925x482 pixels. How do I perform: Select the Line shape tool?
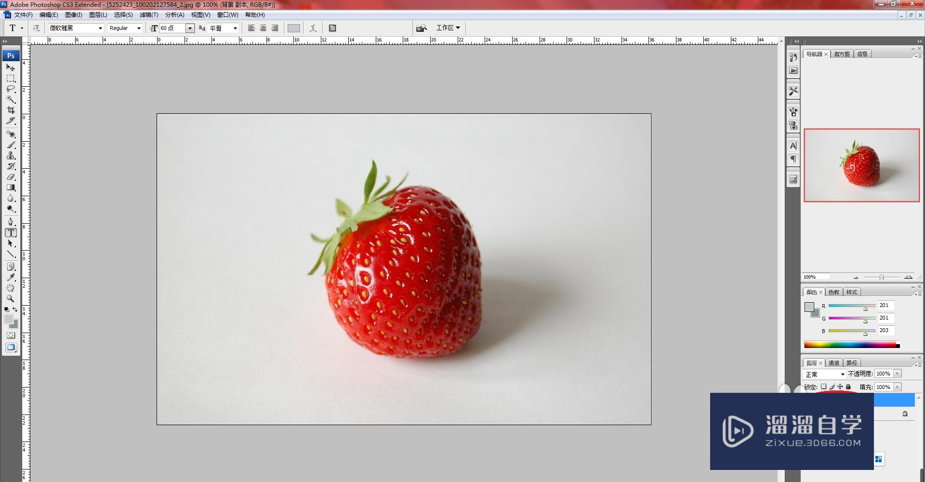11,254
